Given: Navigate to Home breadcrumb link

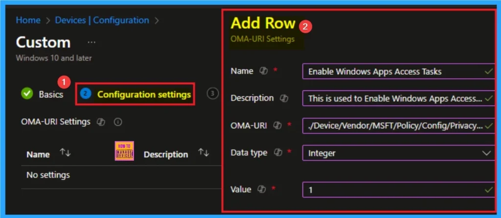Looking at the screenshot, I should click(x=27, y=21).
